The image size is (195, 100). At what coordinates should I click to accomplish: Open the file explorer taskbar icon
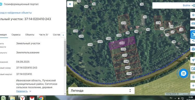[x=12, y=98]
